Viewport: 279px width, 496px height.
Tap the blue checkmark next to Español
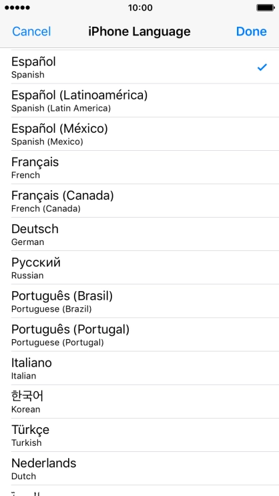[x=262, y=67]
